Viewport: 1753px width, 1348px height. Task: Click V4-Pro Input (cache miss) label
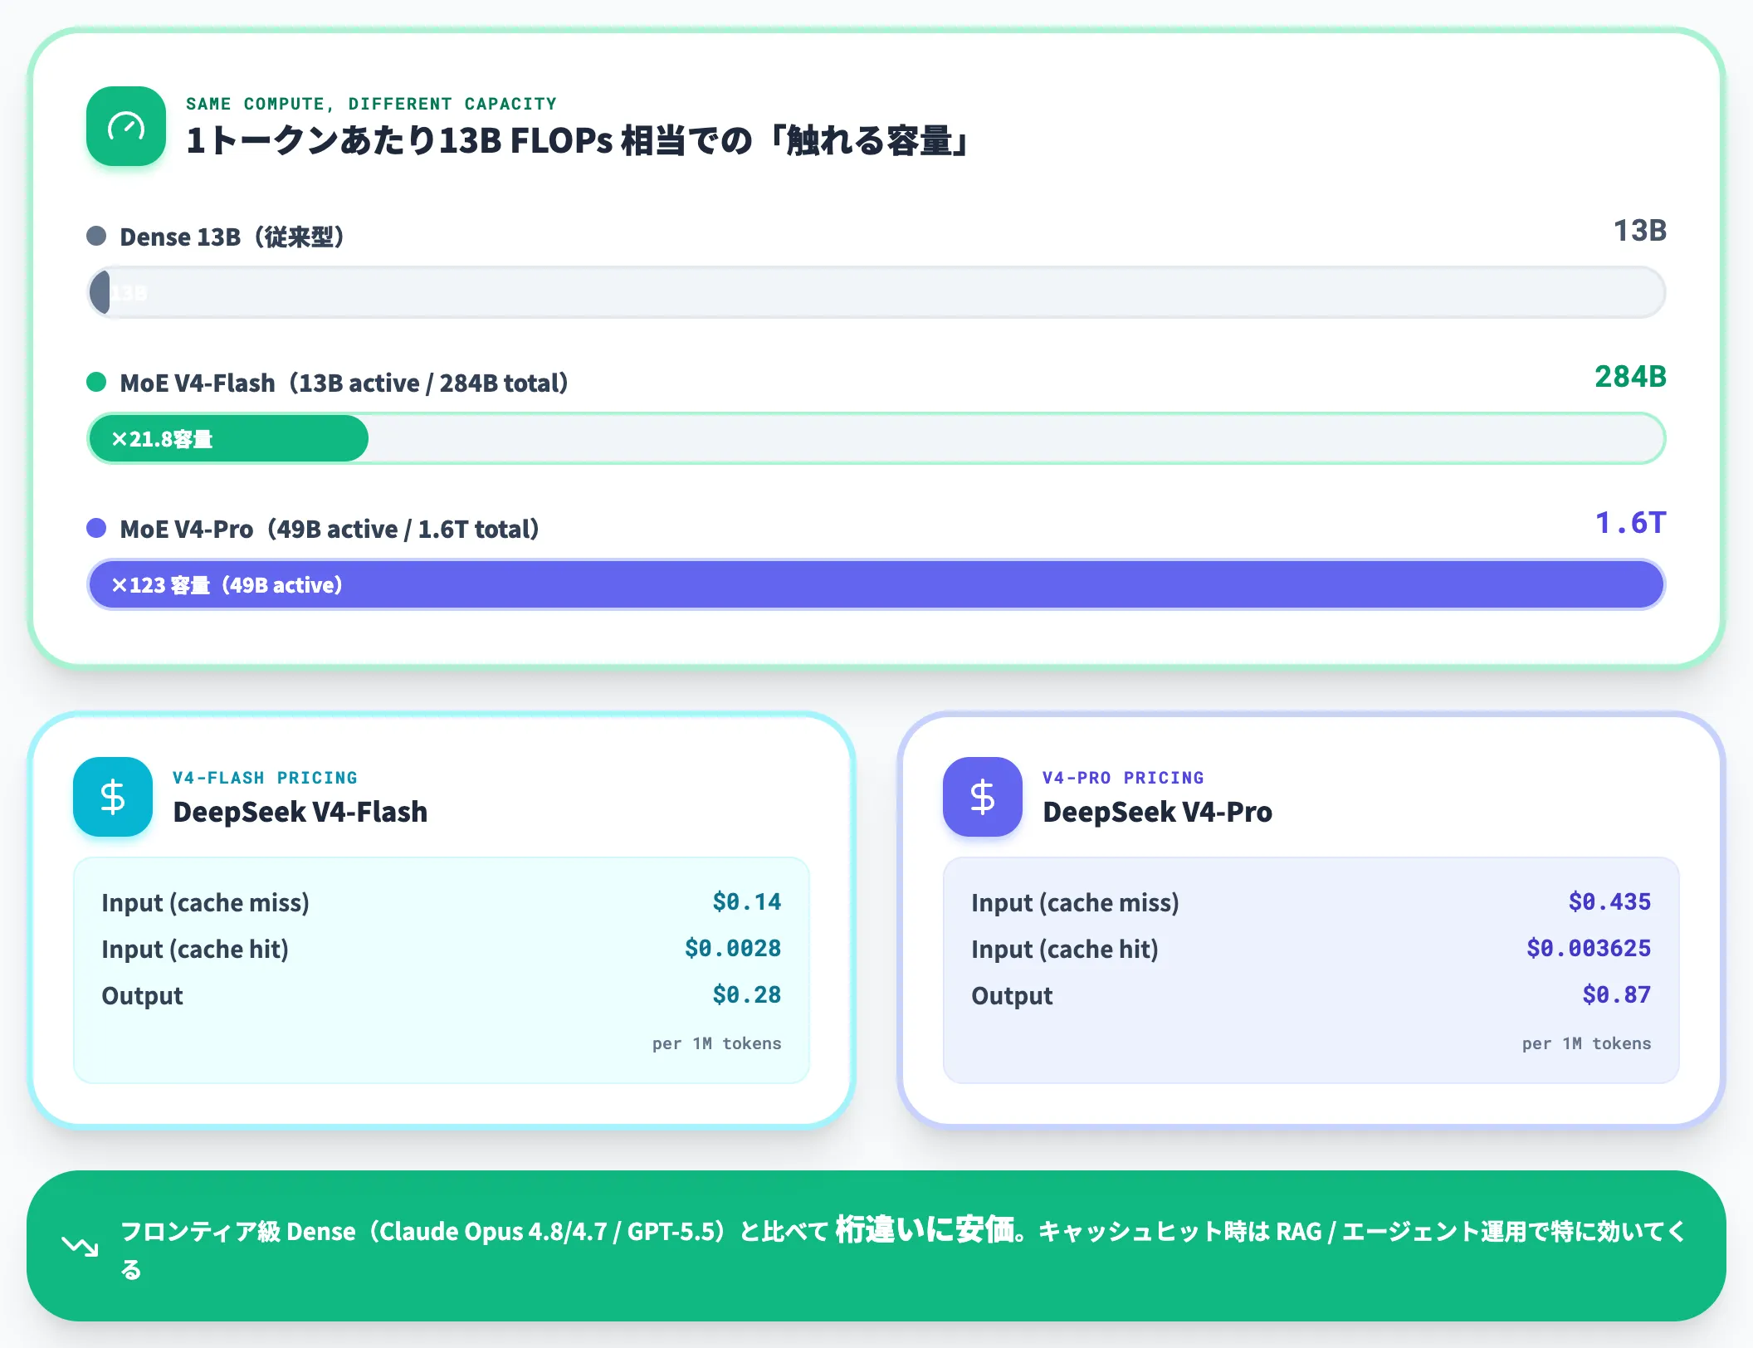tap(1075, 902)
